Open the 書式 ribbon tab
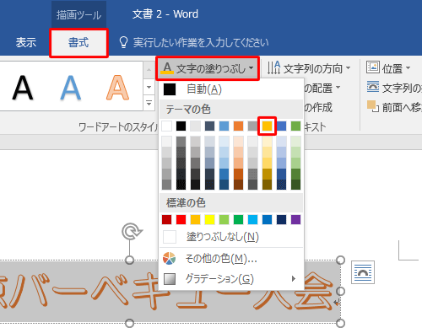The image size is (422, 333). [78, 43]
